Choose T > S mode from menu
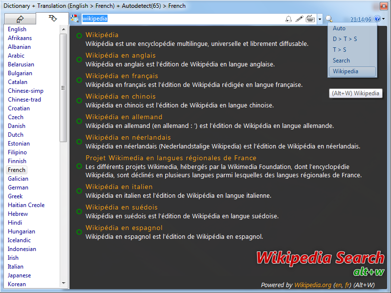This screenshot has width=391, height=293. point(339,50)
